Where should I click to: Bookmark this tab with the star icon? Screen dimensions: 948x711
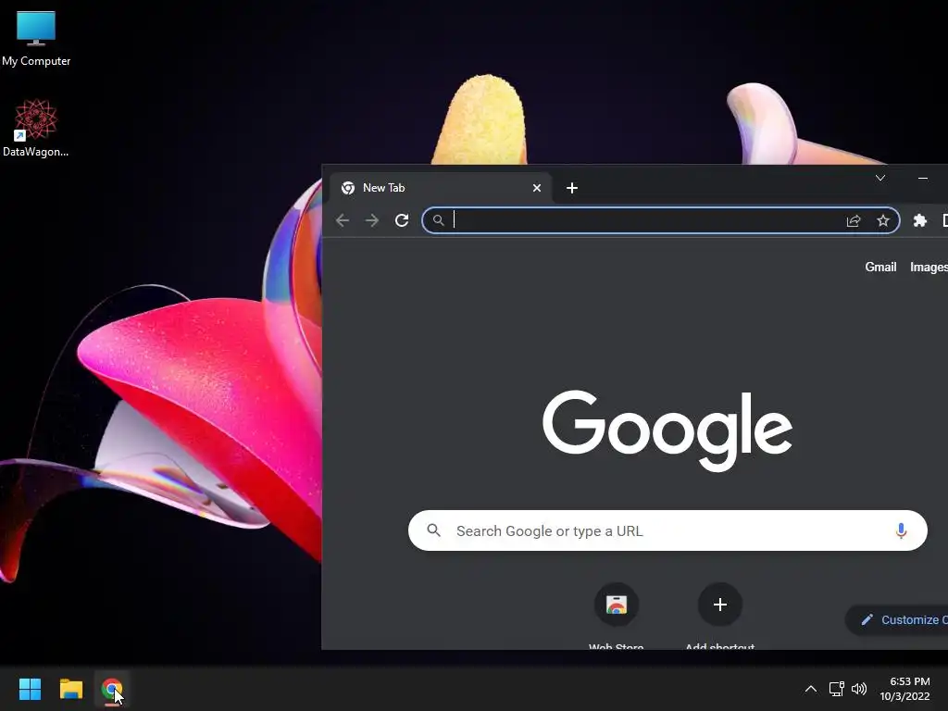883,220
